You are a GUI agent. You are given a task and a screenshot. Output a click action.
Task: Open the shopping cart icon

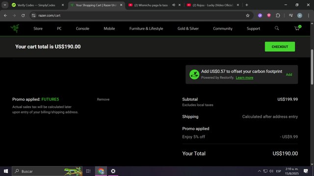click(298, 28)
